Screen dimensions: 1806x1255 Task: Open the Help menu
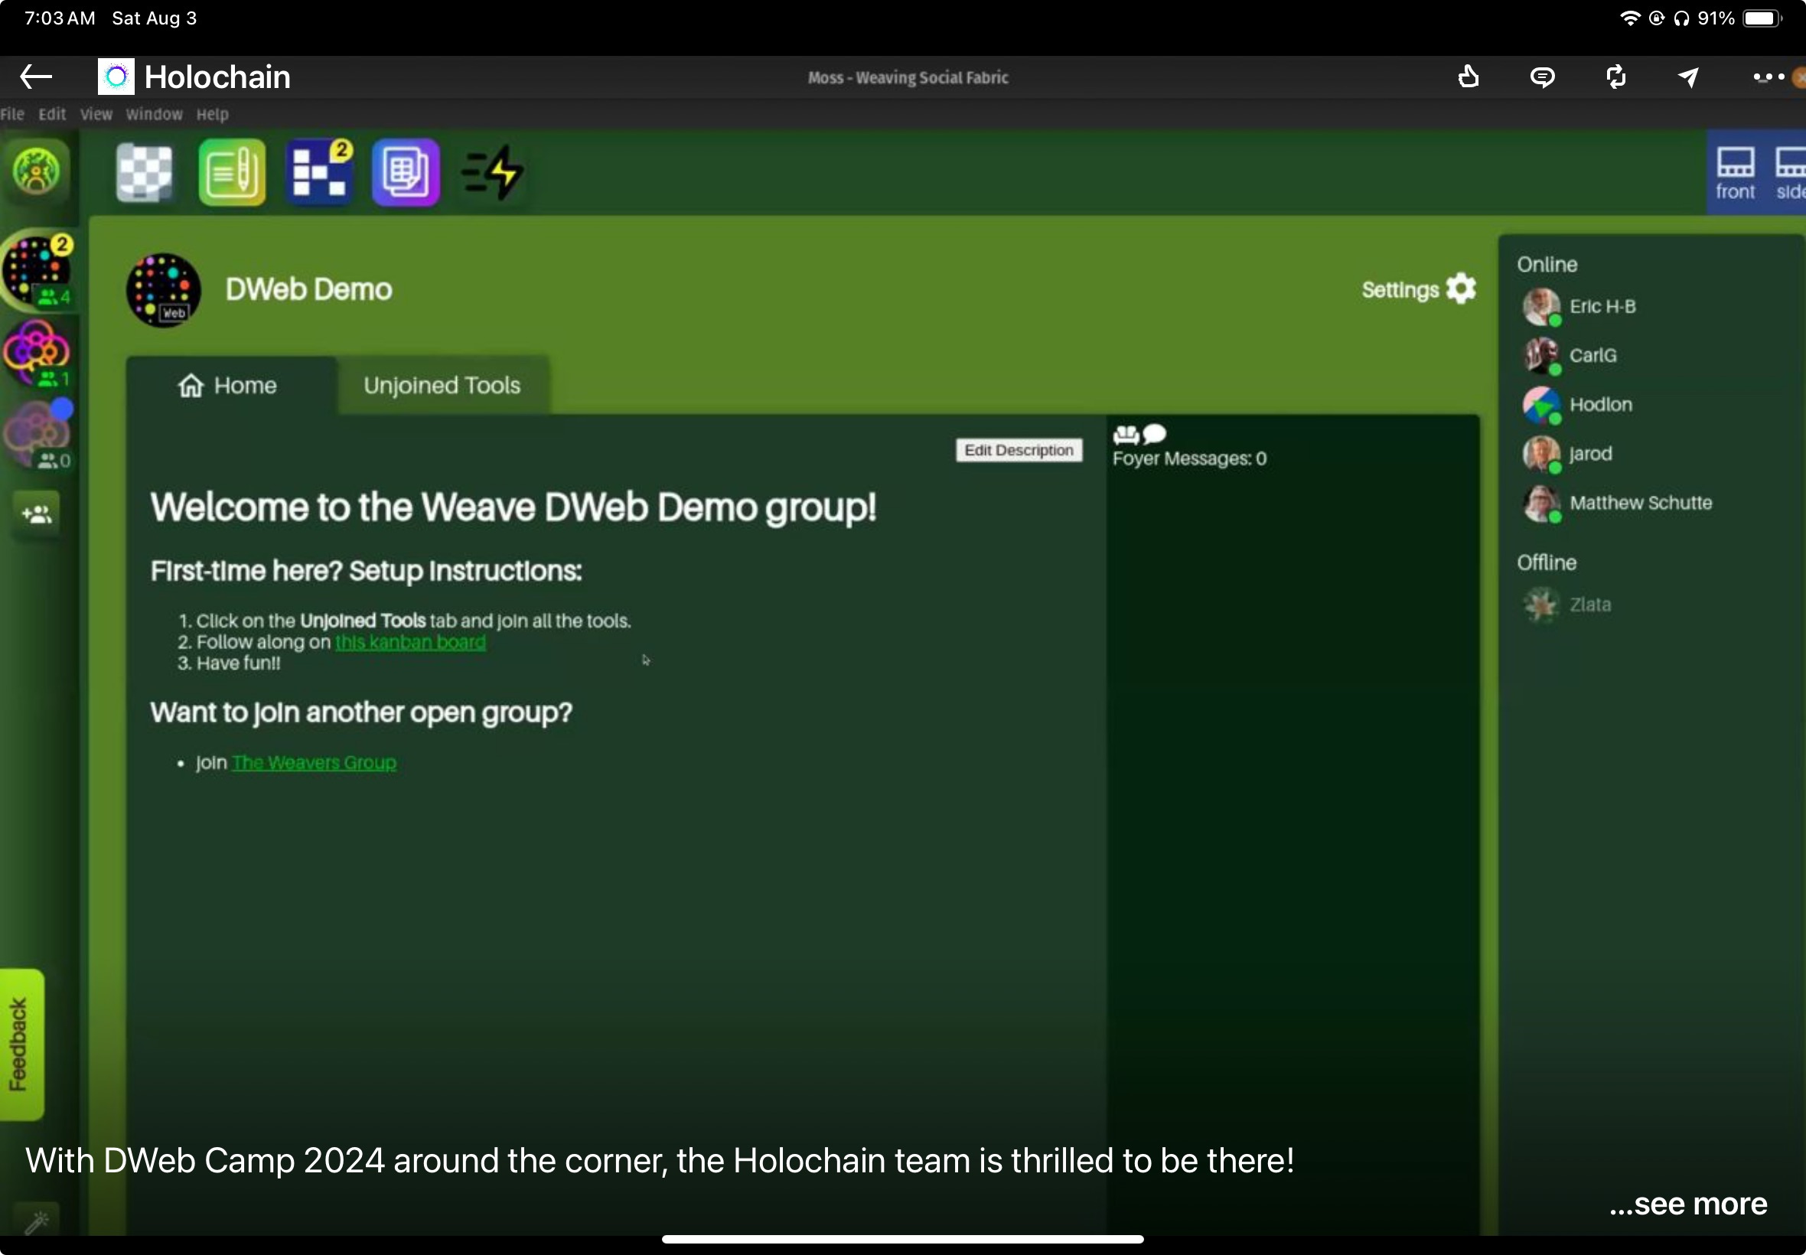pyautogui.click(x=212, y=114)
